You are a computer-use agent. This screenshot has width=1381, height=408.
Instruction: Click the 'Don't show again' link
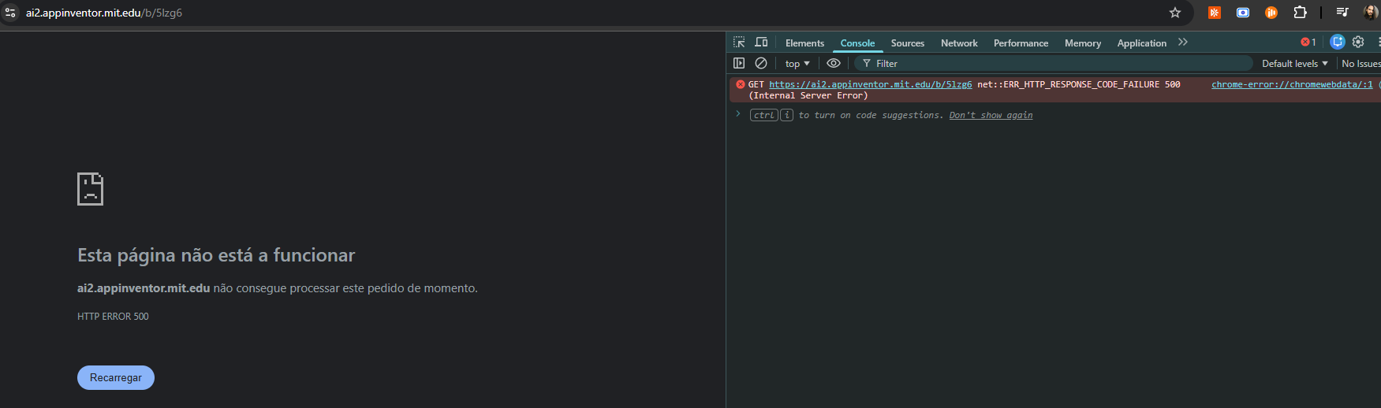coord(991,115)
